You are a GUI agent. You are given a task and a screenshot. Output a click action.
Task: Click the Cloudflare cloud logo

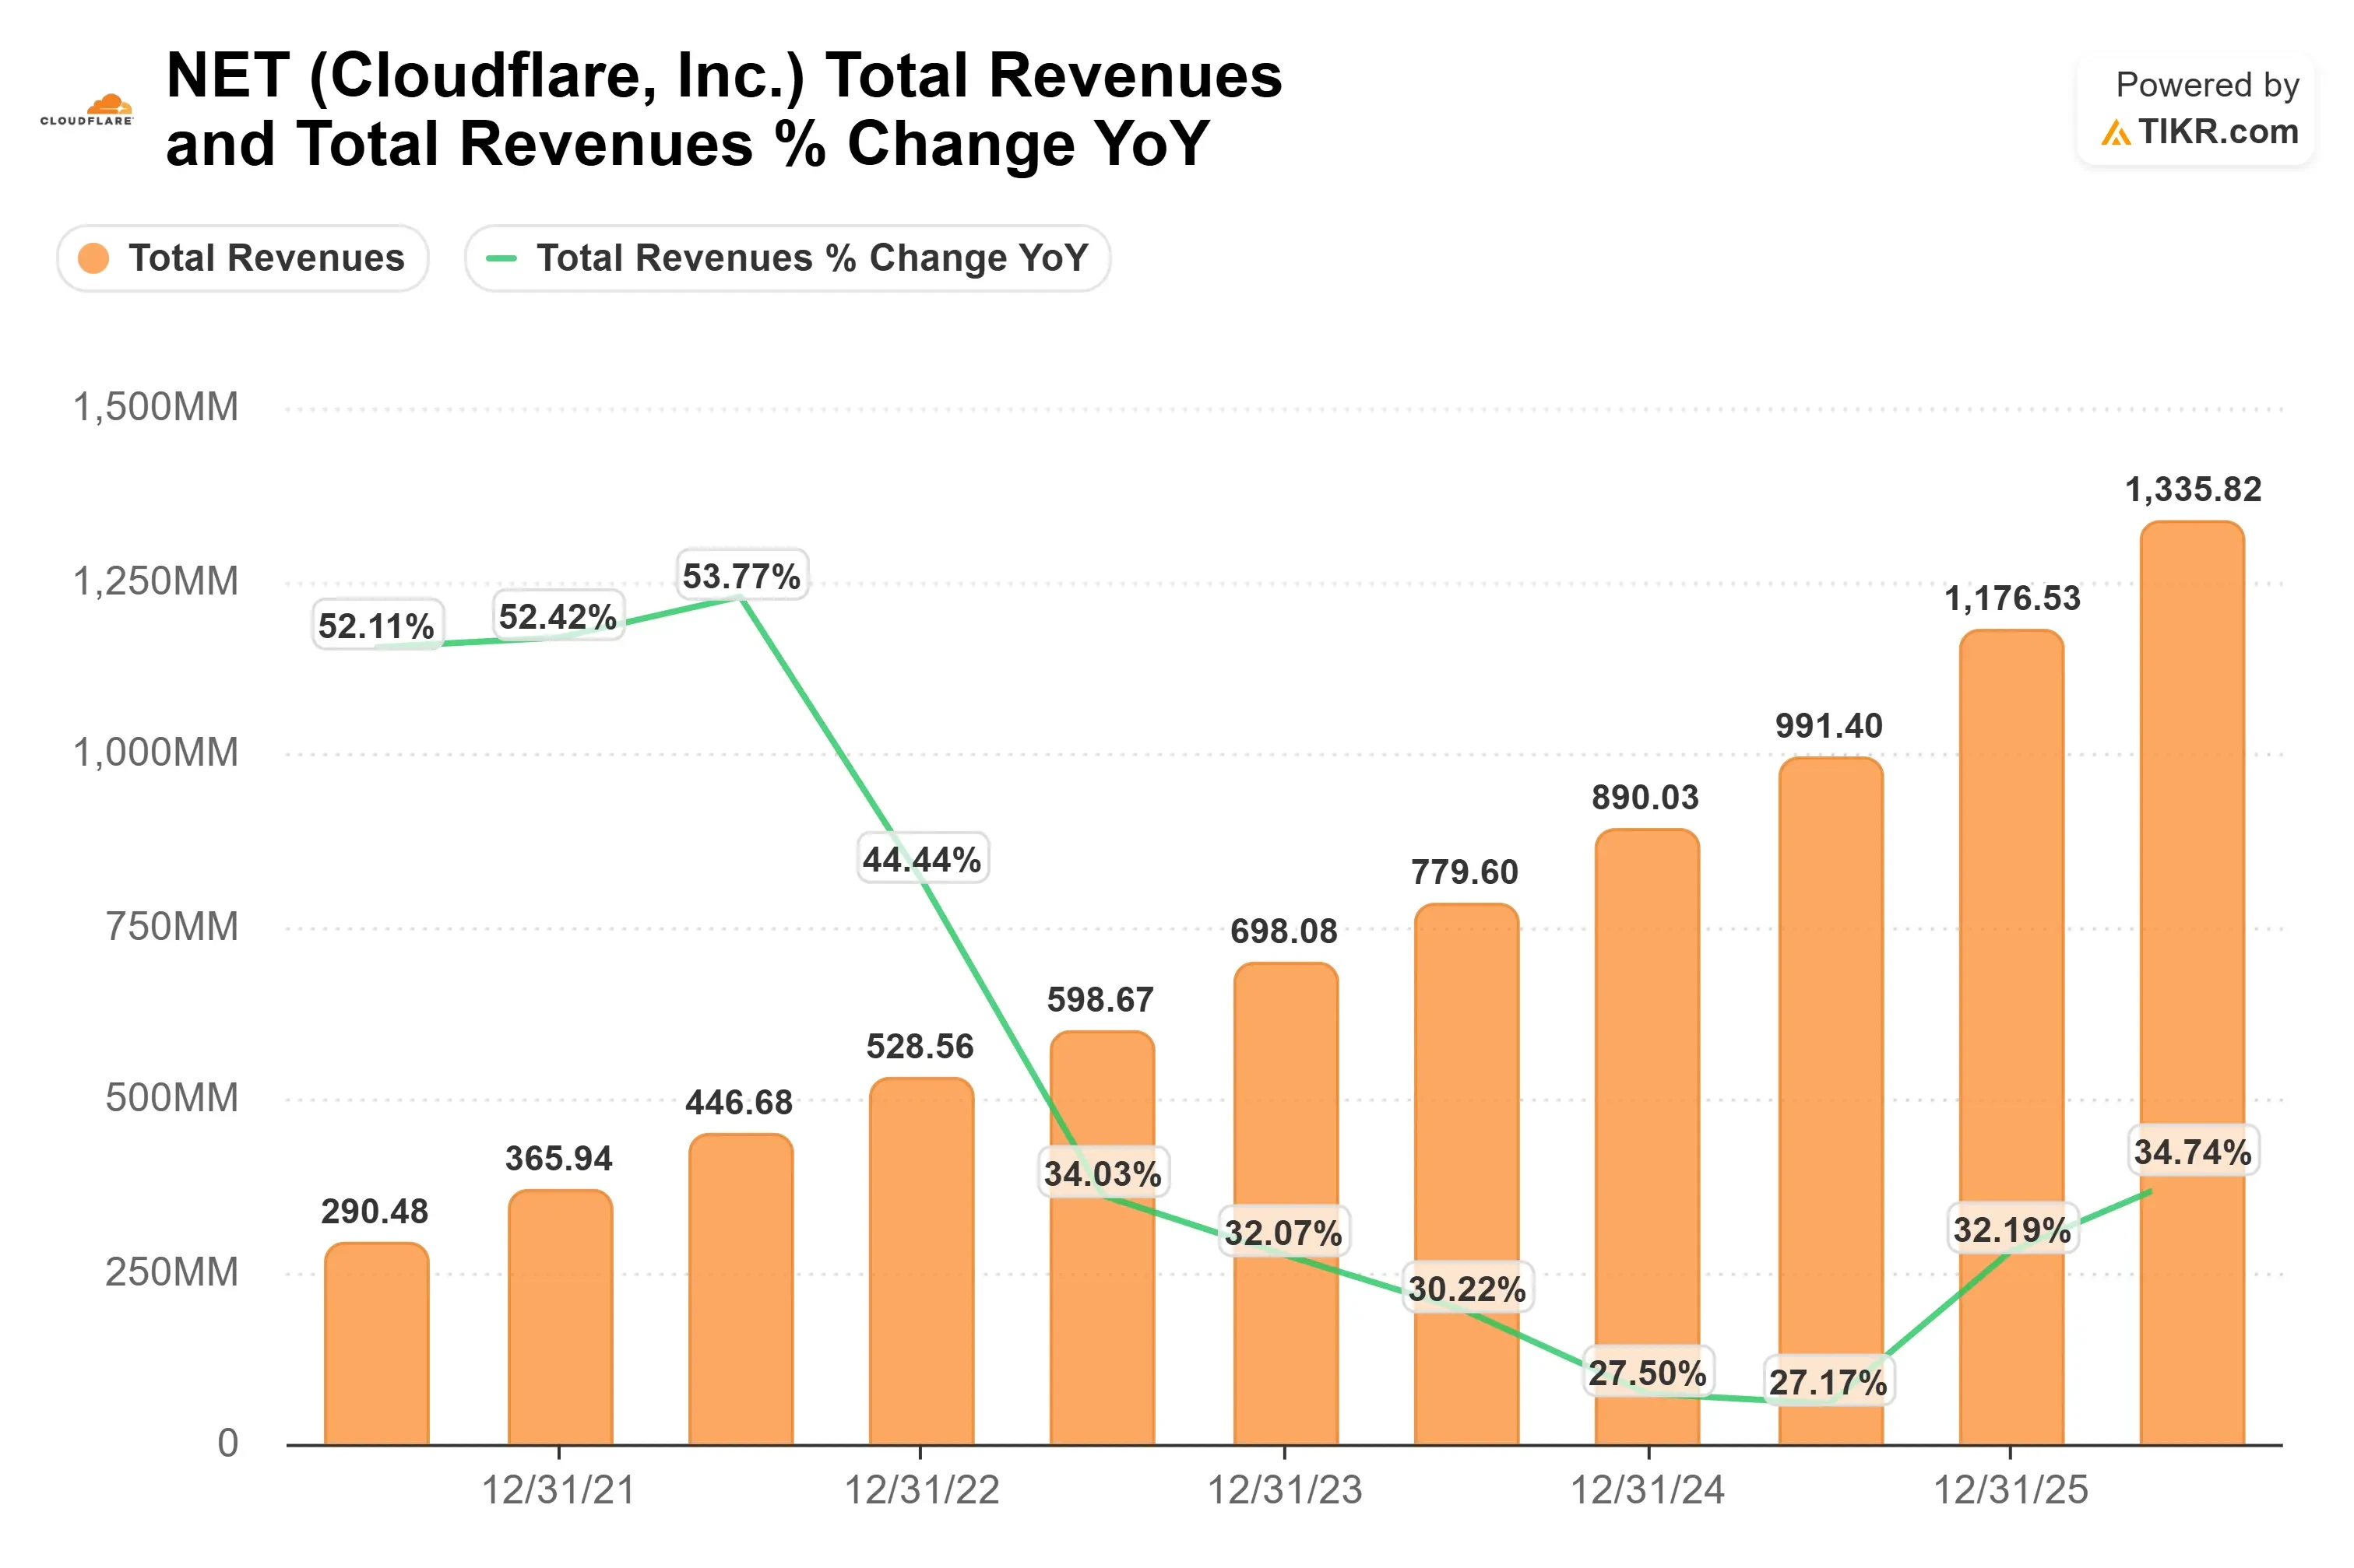(x=86, y=109)
